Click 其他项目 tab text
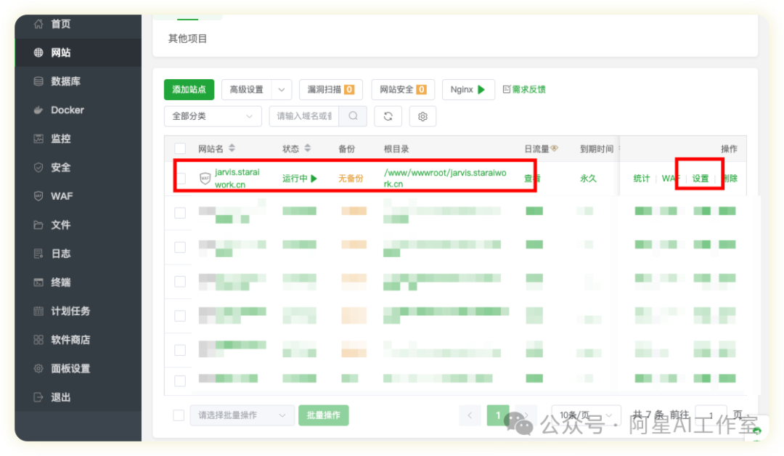The image size is (784, 456). [x=187, y=38]
